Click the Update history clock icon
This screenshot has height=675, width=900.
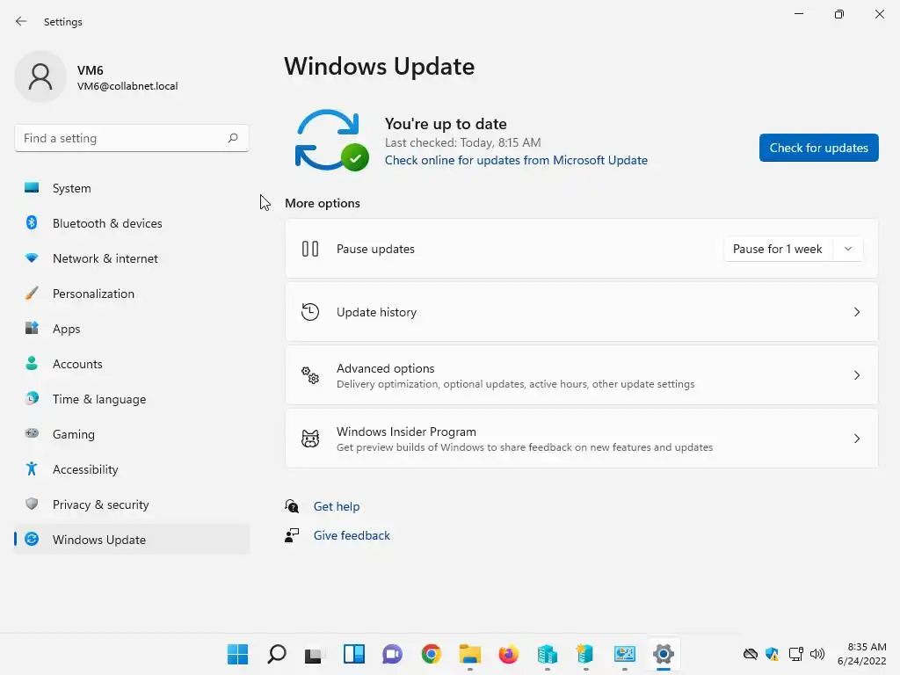310,312
